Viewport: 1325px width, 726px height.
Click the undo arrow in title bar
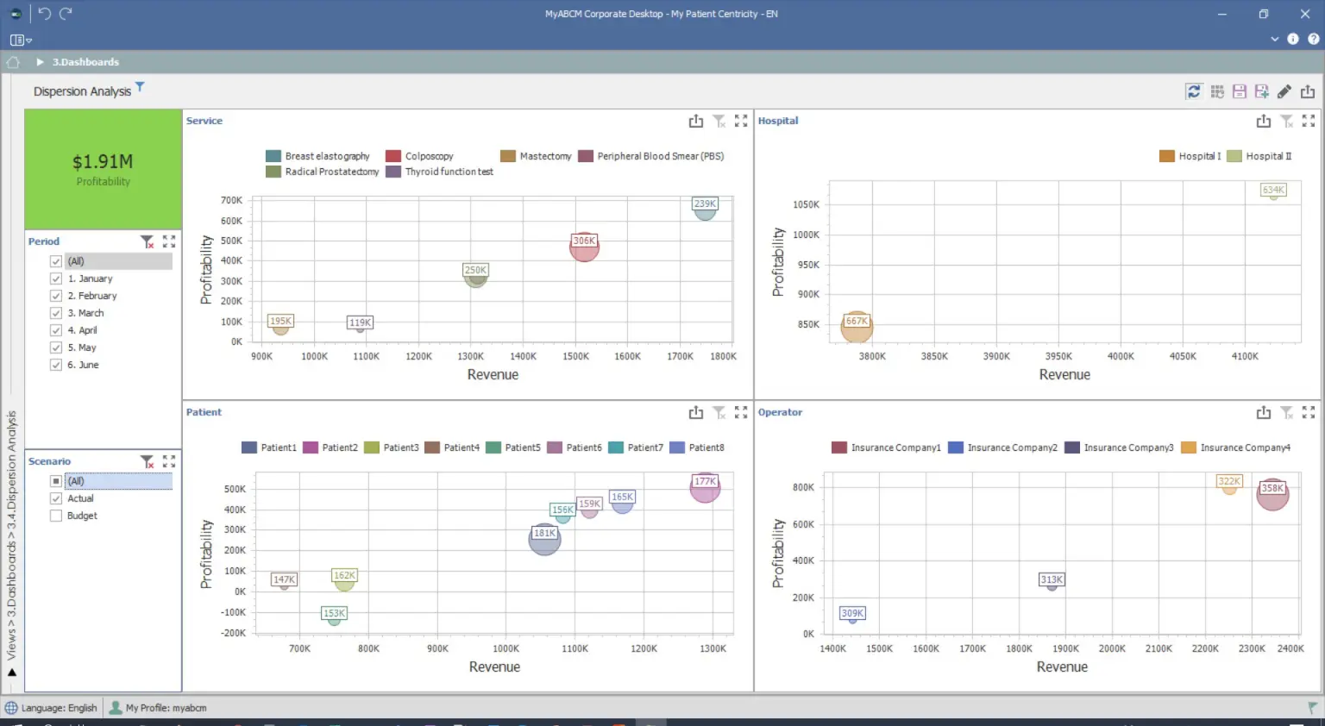45,14
